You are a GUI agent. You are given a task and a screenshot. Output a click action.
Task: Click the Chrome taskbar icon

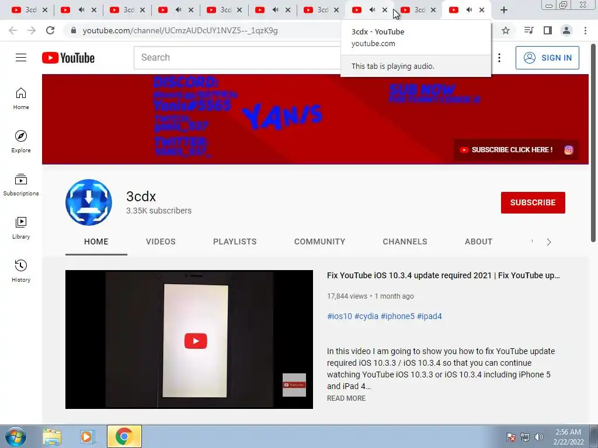click(124, 436)
